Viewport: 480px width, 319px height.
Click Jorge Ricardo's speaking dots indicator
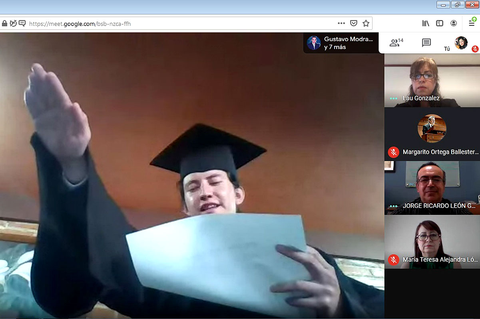point(394,206)
